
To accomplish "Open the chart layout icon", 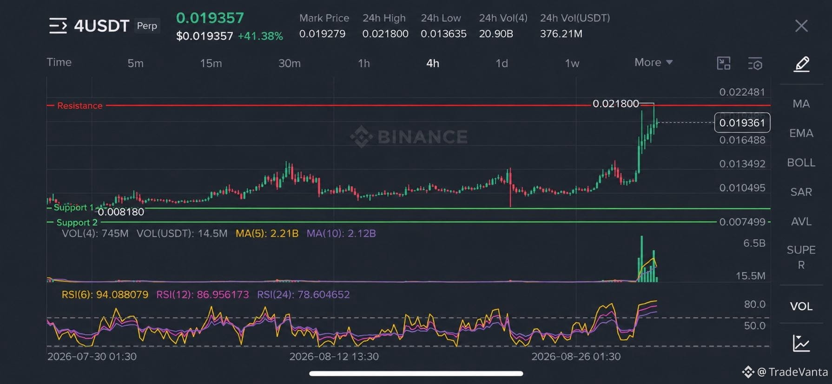I will pos(724,63).
